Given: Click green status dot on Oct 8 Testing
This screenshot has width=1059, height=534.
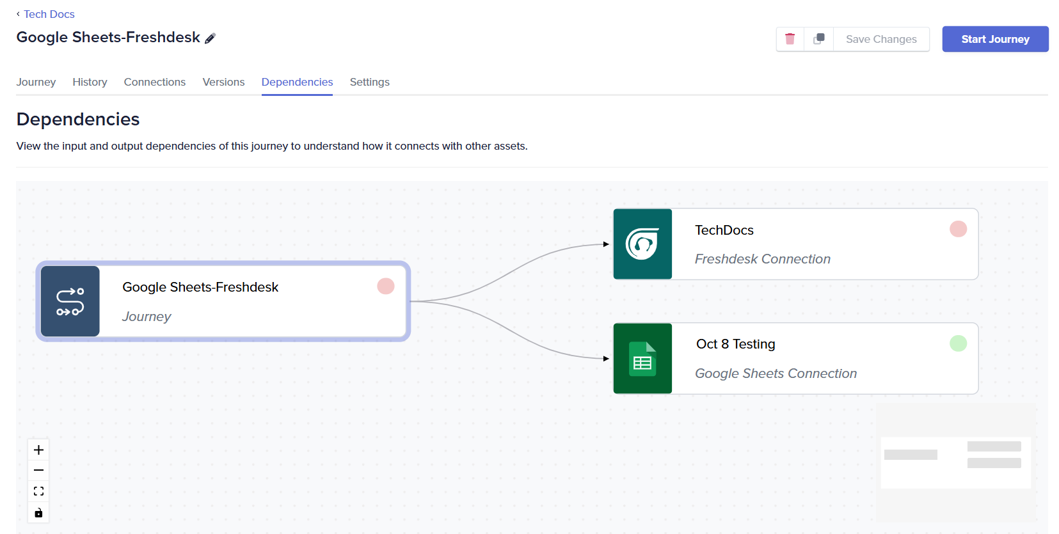Looking at the screenshot, I should point(958,343).
